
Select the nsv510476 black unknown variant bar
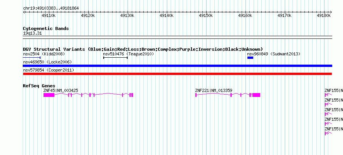point(116,58)
